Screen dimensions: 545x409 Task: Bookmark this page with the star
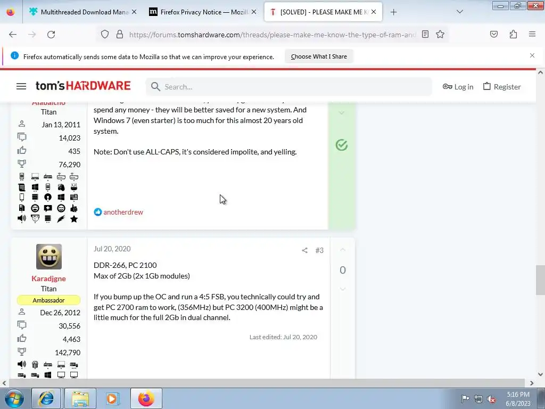tap(440, 34)
